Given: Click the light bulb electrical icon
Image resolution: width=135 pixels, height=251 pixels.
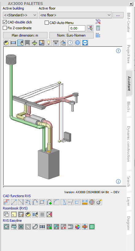Looking at the screenshot, I should [49, 43].
